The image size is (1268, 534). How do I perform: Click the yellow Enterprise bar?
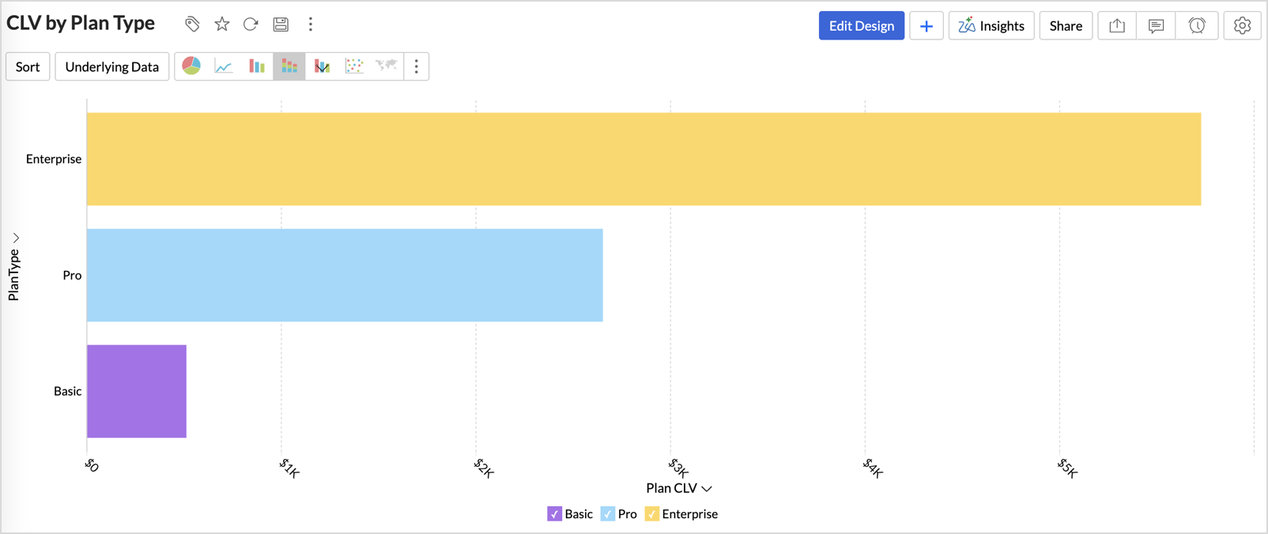643,159
